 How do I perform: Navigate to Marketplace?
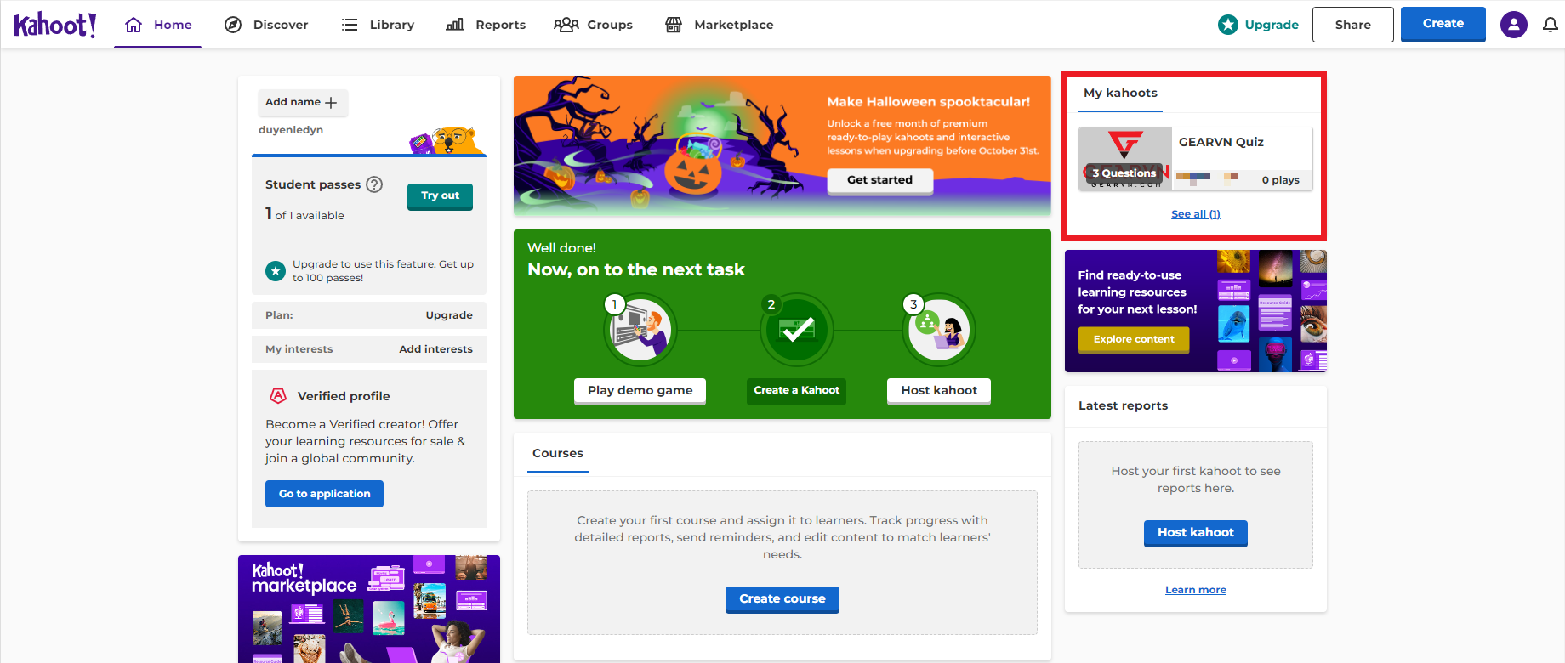(x=720, y=25)
